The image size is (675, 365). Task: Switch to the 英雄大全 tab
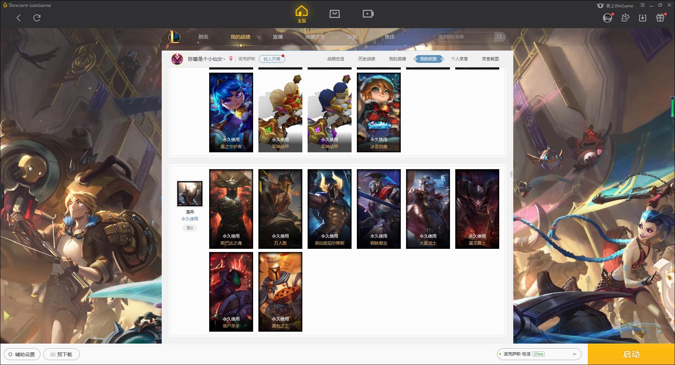click(x=315, y=37)
